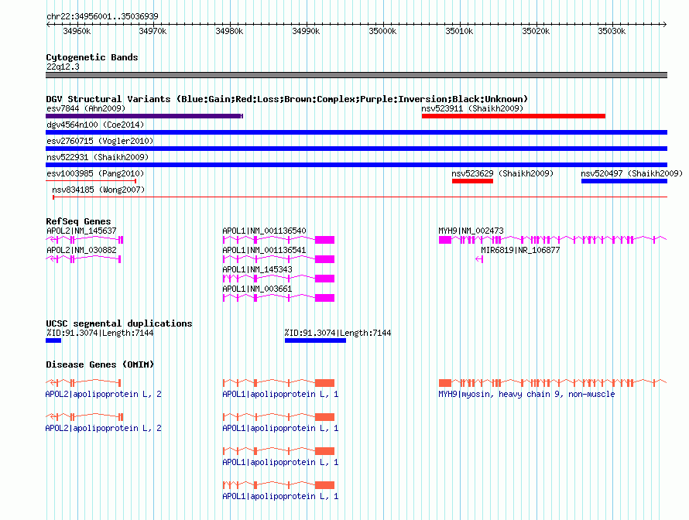
Task: Click the APOL1|NM_001136541 gene model
Action: pyautogui.click(x=279, y=259)
